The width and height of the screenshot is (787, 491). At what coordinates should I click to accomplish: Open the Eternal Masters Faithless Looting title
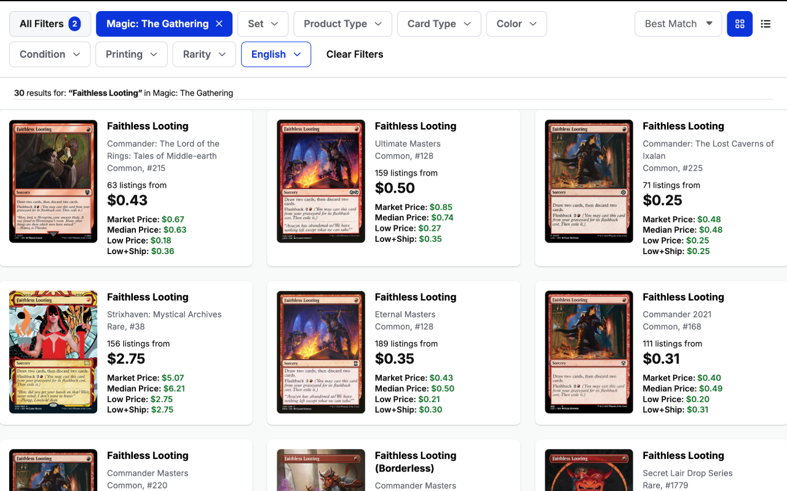(416, 297)
